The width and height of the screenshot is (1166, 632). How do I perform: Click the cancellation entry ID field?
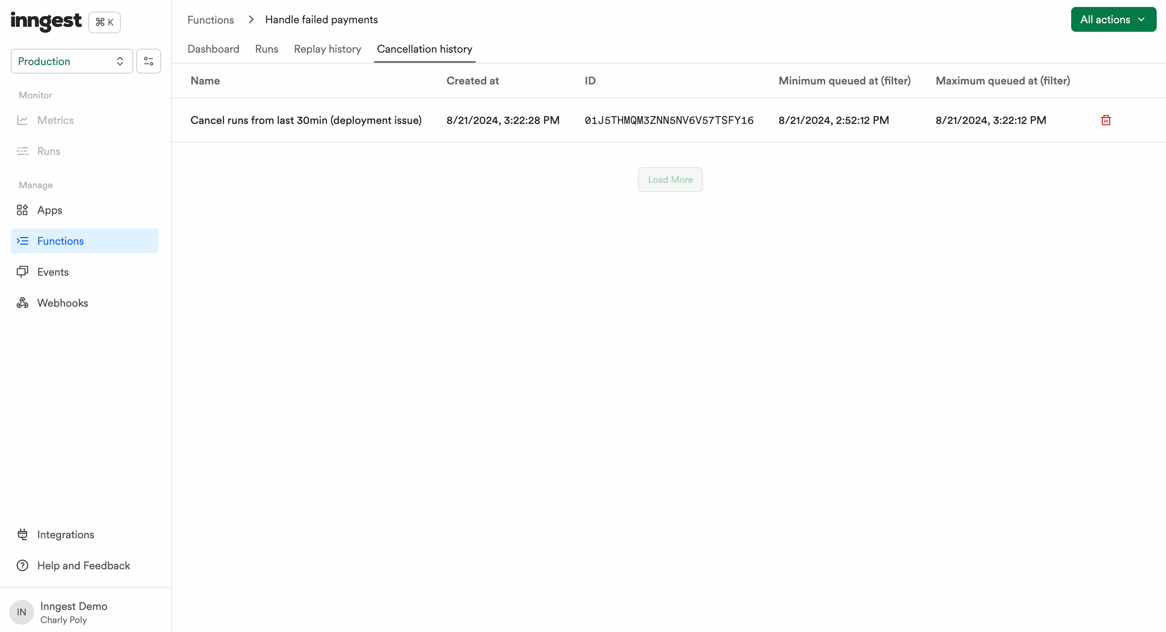(669, 120)
